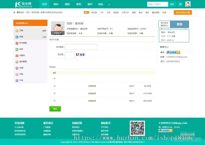
Task: Click the 签到 check-in button
Action: pyautogui.click(x=179, y=24)
